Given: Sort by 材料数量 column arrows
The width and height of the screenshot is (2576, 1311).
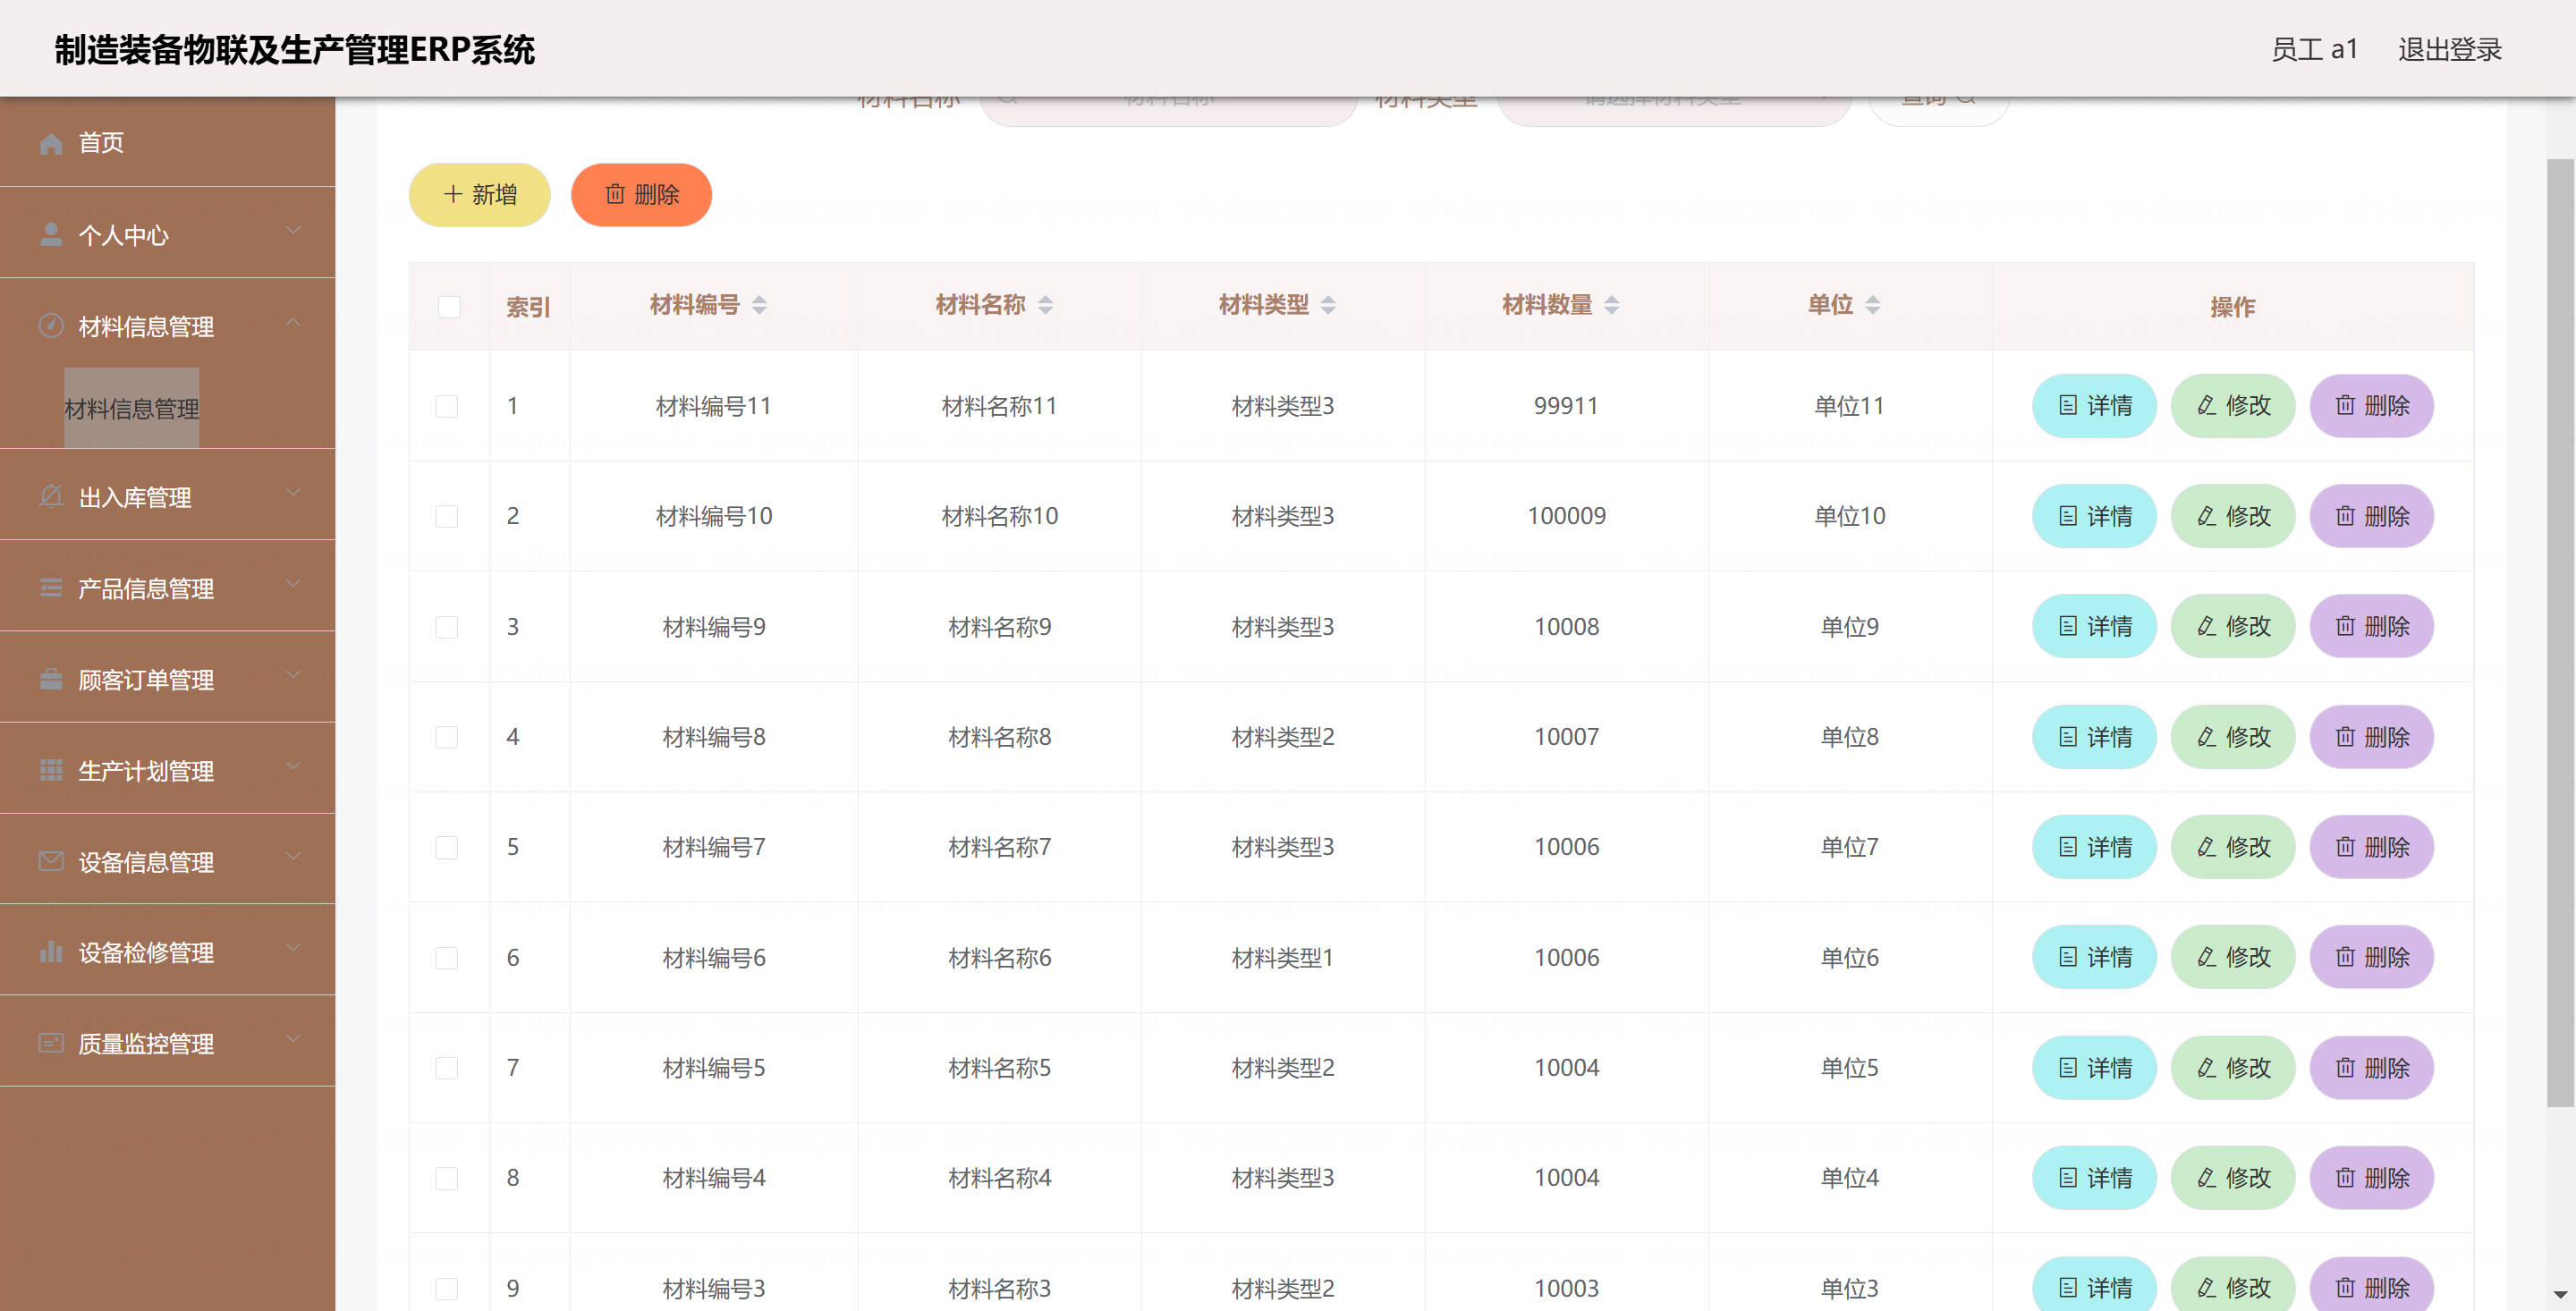Looking at the screenshot, I should click(1612, 305).
